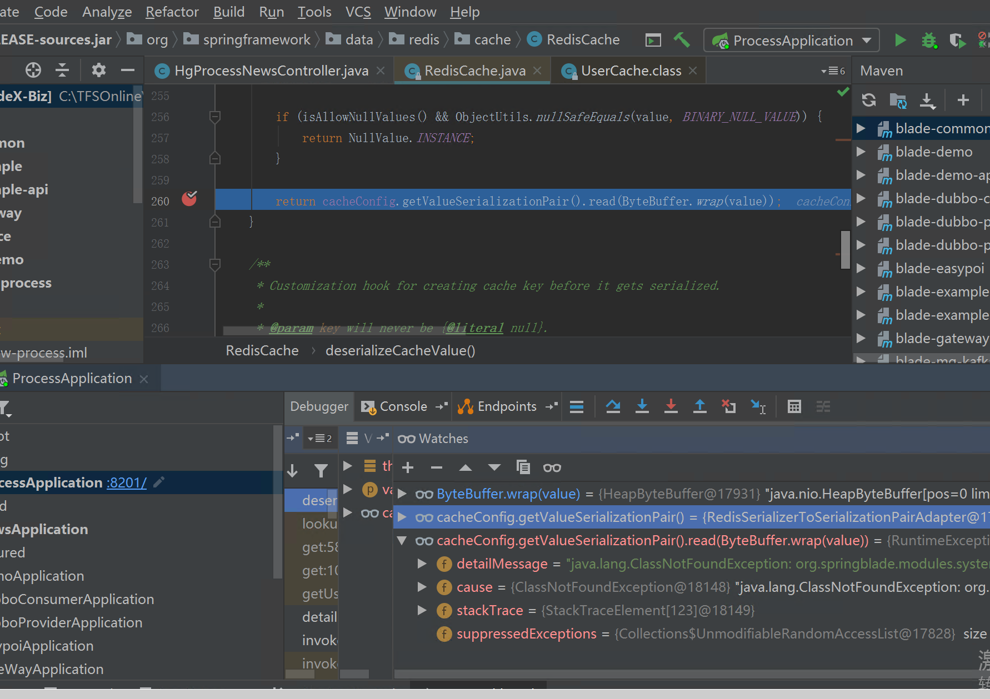This screenshot has height=699, width=990.
Task: Expand the blade-easypoi Maven module
Action: [x=861, y=268]
